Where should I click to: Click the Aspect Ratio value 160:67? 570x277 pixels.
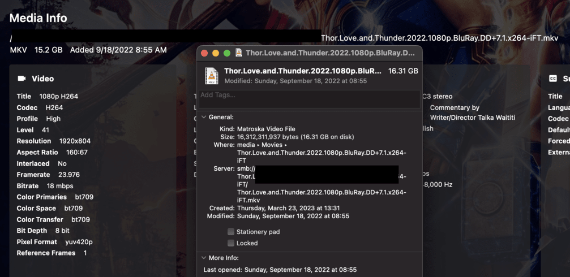77,153
